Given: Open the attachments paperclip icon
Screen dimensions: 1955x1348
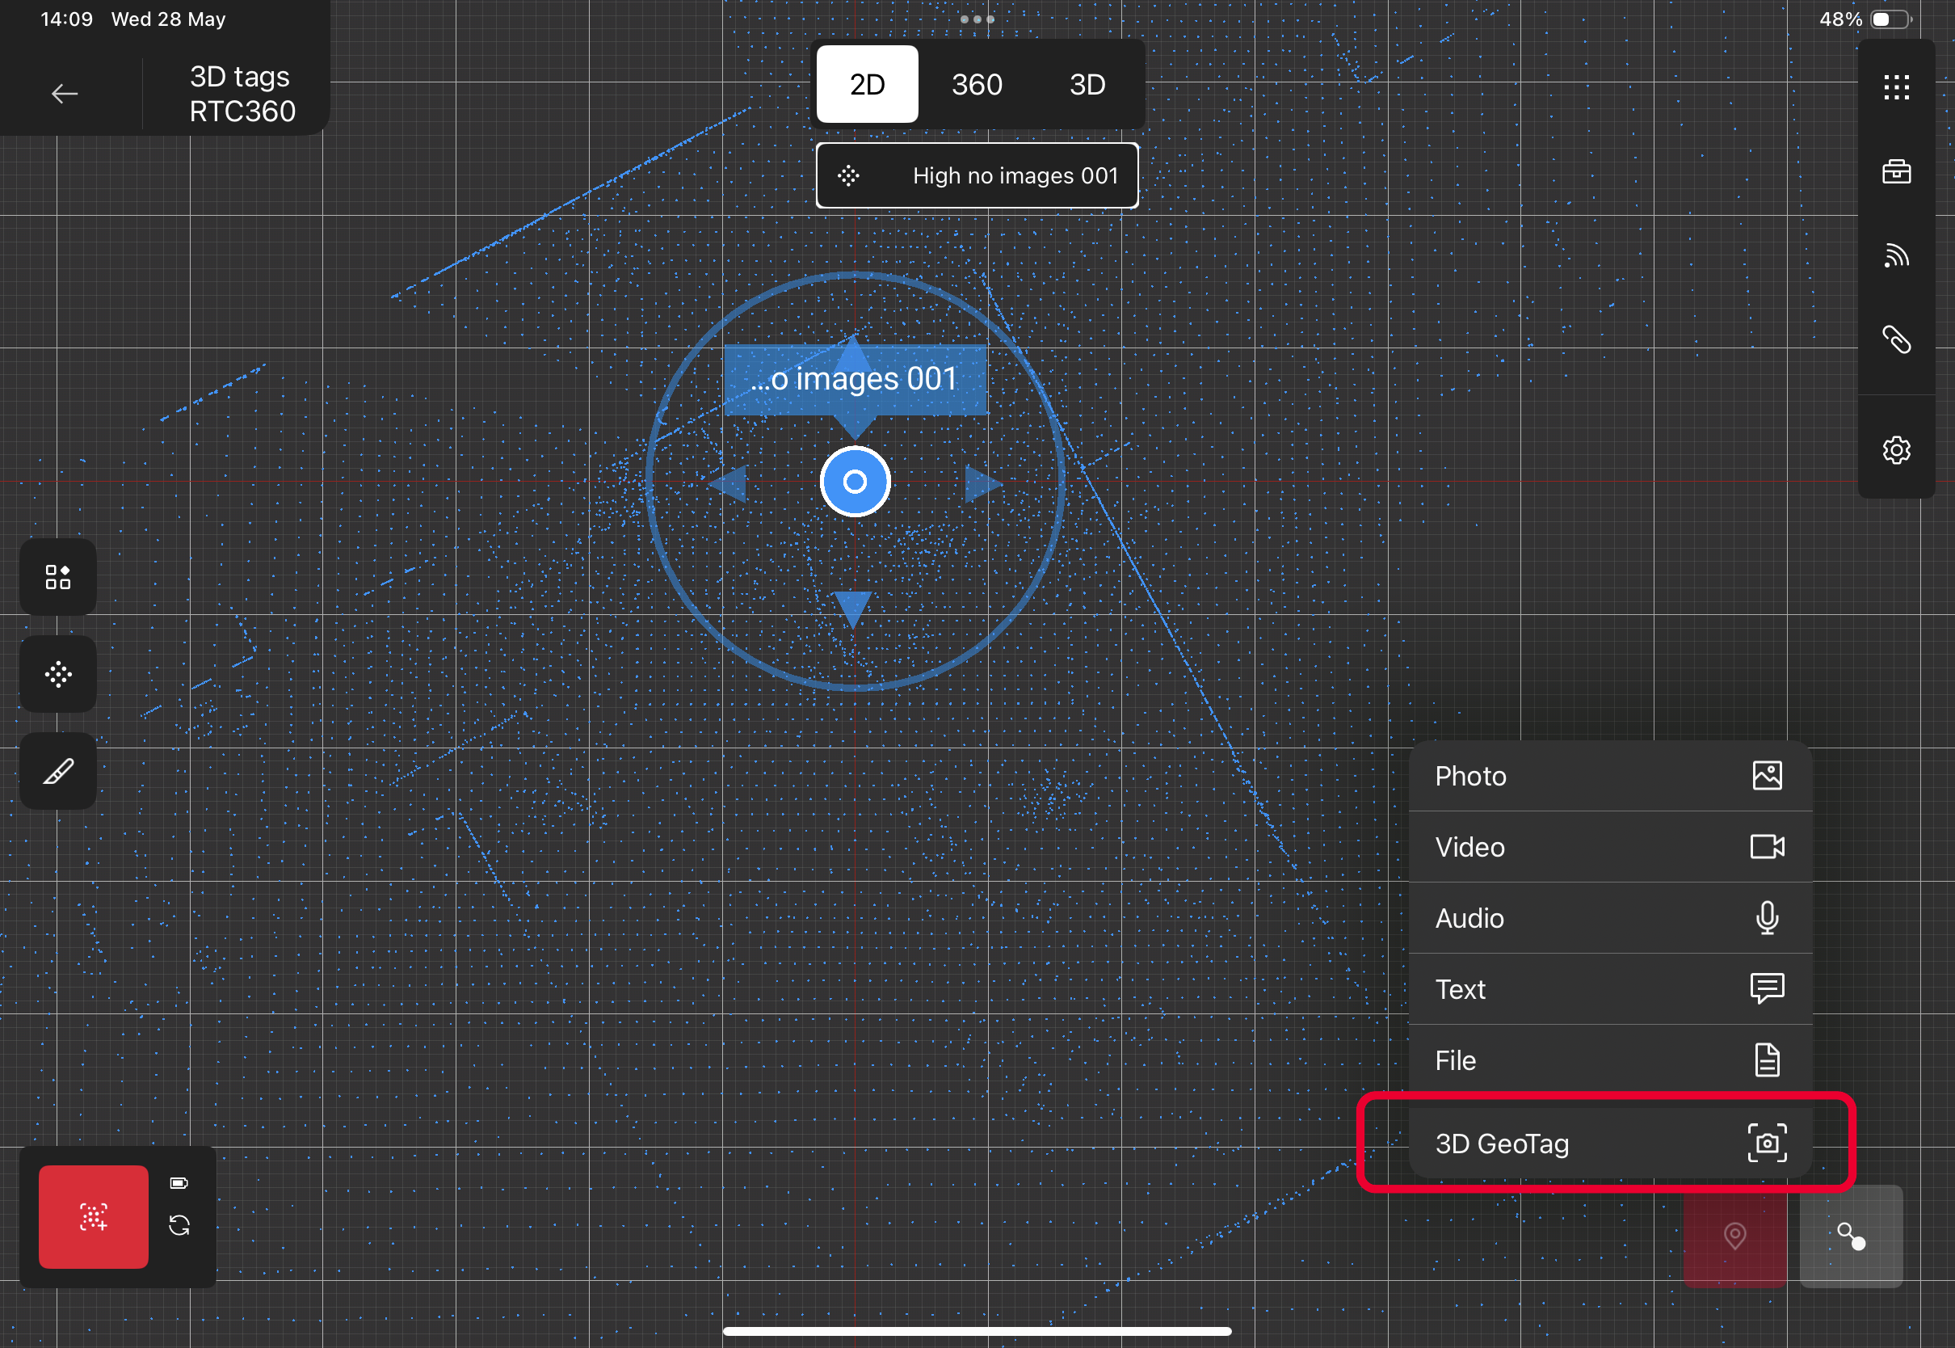Looking at the screenshot, I should coord(1896,339).
